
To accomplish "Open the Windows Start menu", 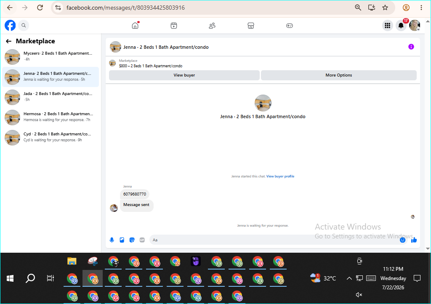I will (x=10, y=278).
